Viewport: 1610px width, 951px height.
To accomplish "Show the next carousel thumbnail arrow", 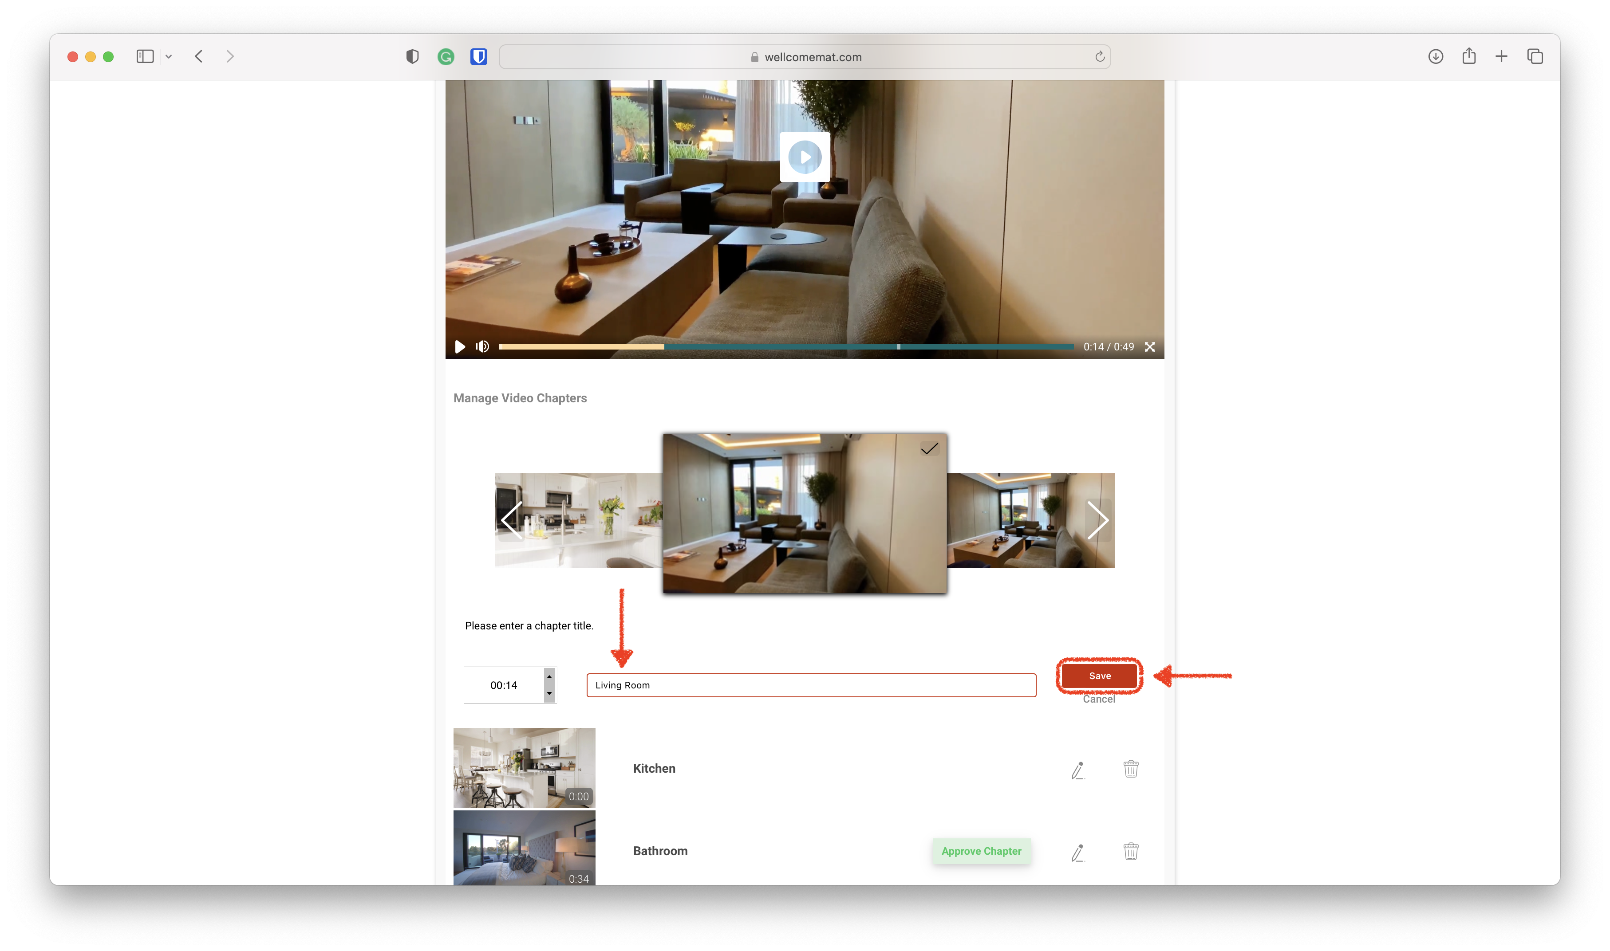I will (1097, 520).
